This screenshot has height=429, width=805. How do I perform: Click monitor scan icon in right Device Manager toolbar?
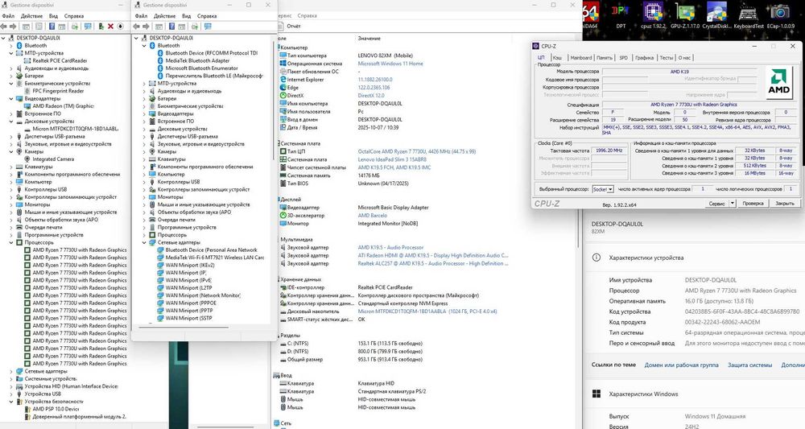click(x=208, y=27)
